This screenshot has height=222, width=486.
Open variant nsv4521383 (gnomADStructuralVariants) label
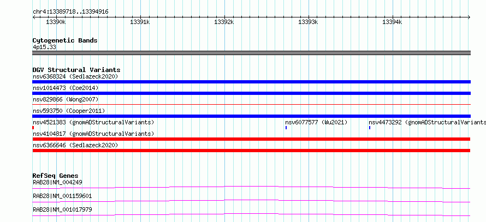coord(93,122)
